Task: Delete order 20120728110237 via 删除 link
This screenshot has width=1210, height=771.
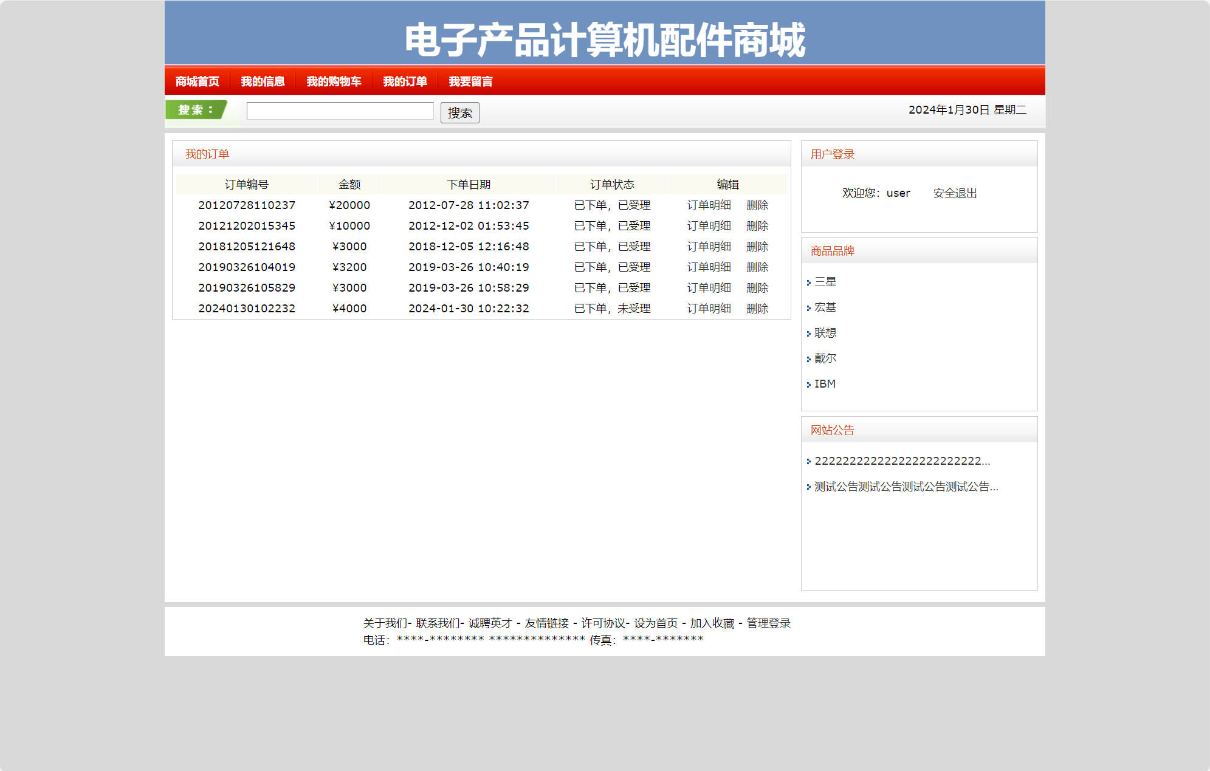Action: pos(757,205)
